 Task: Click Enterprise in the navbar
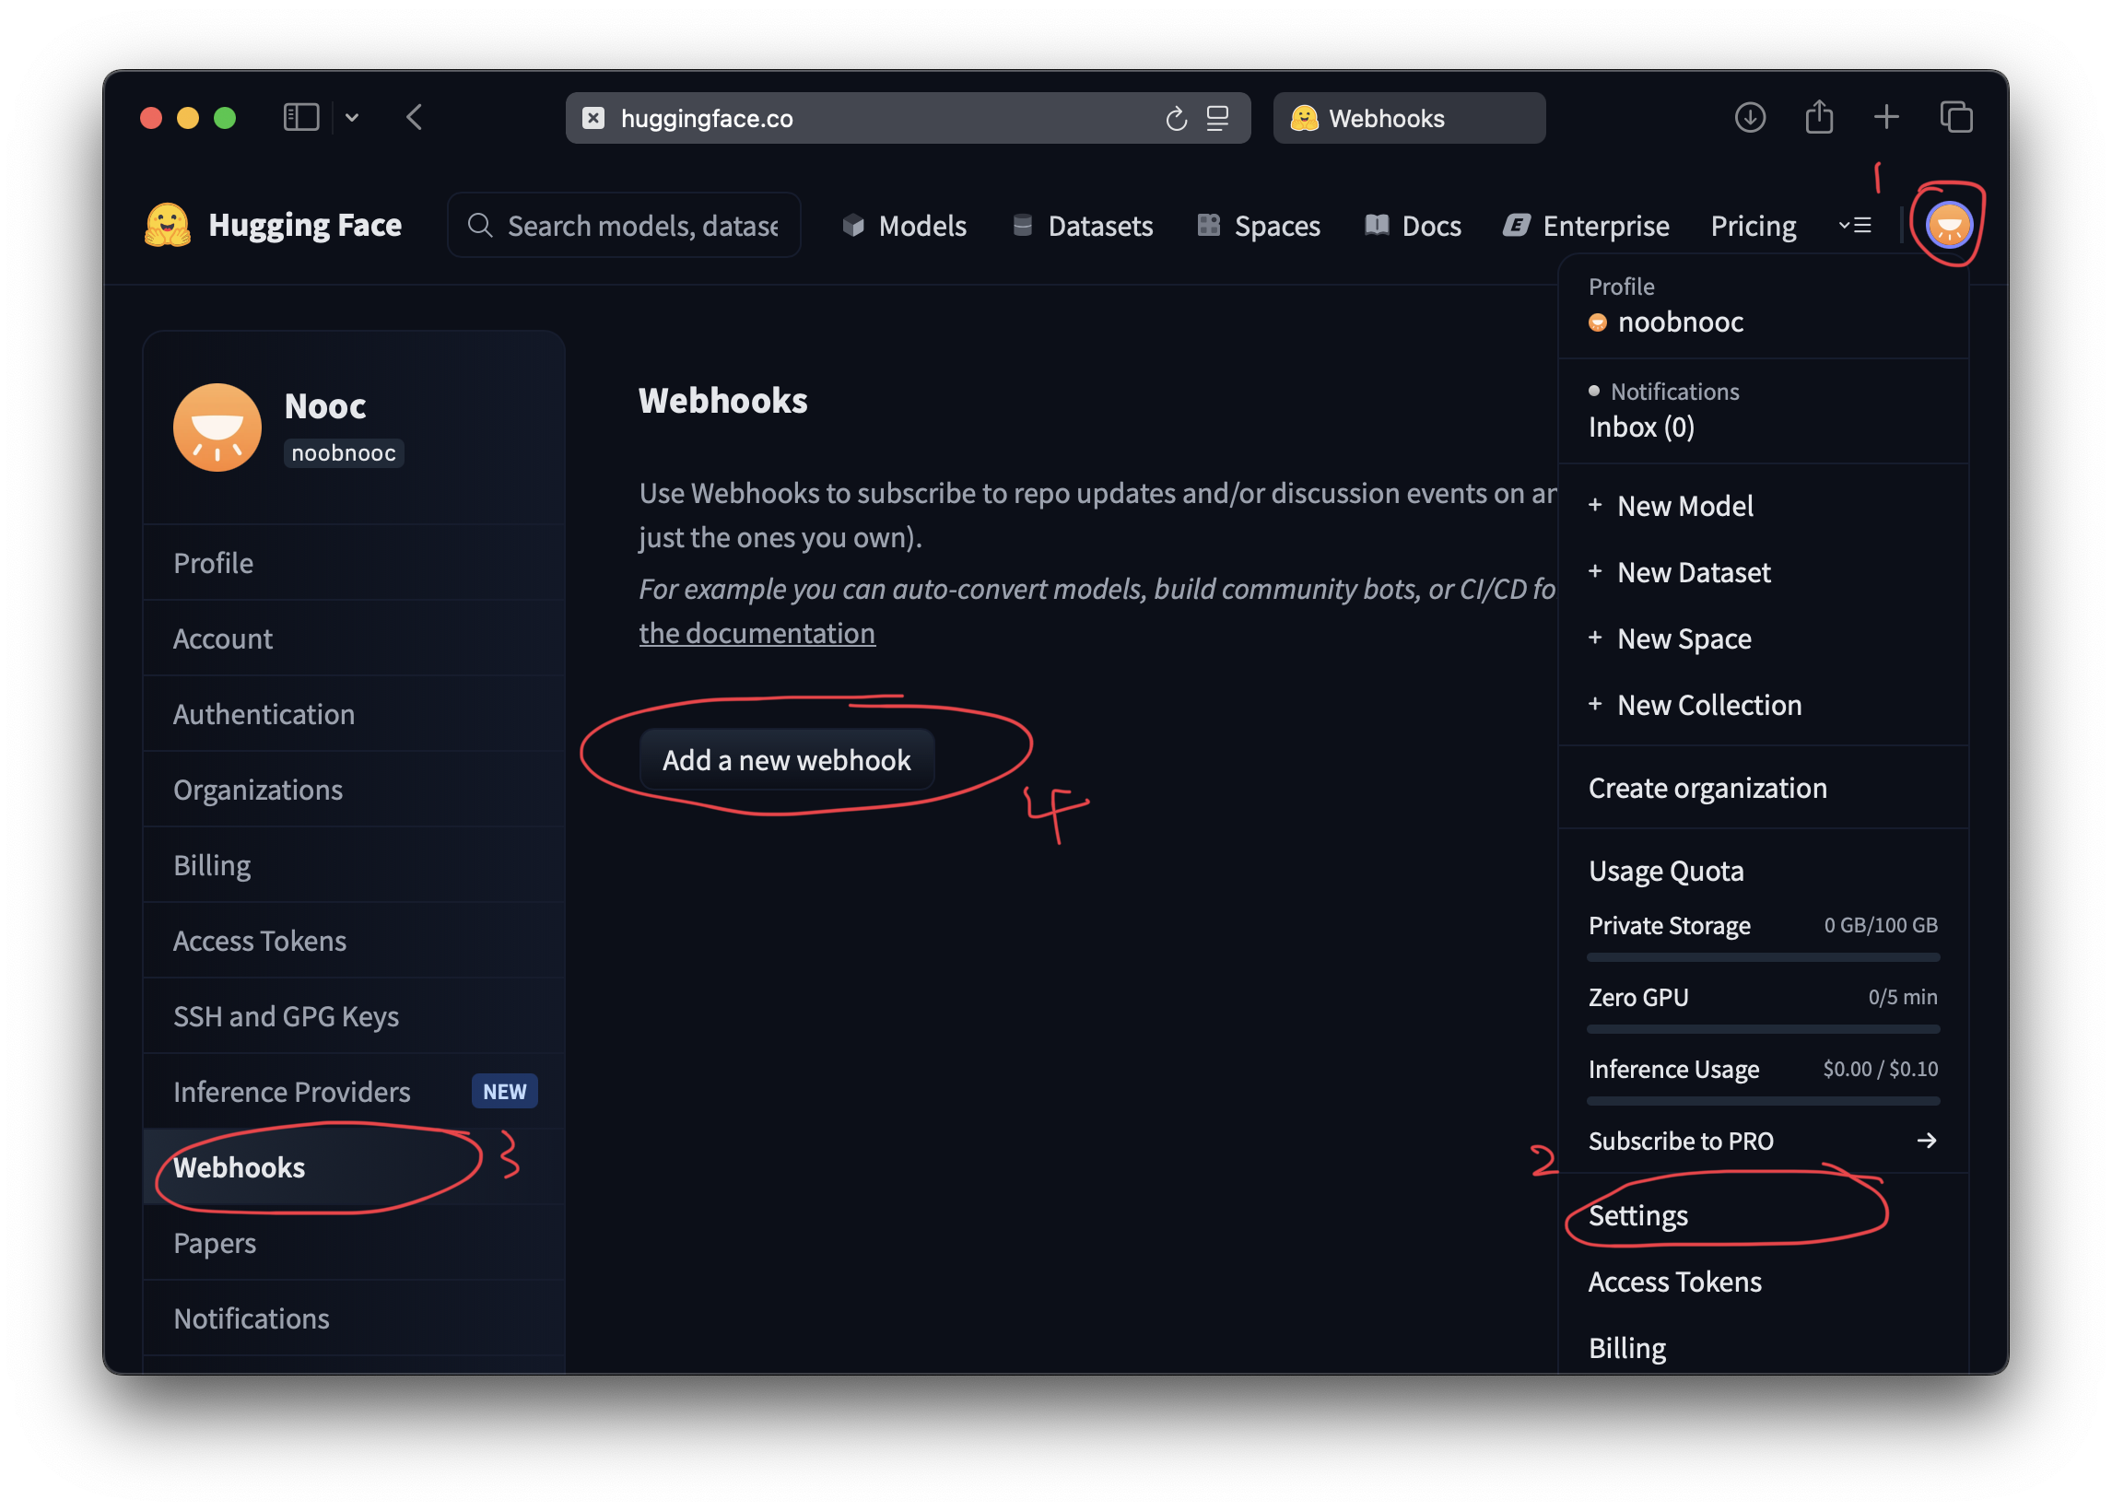pyautogui.click(x=1586, y=225)
